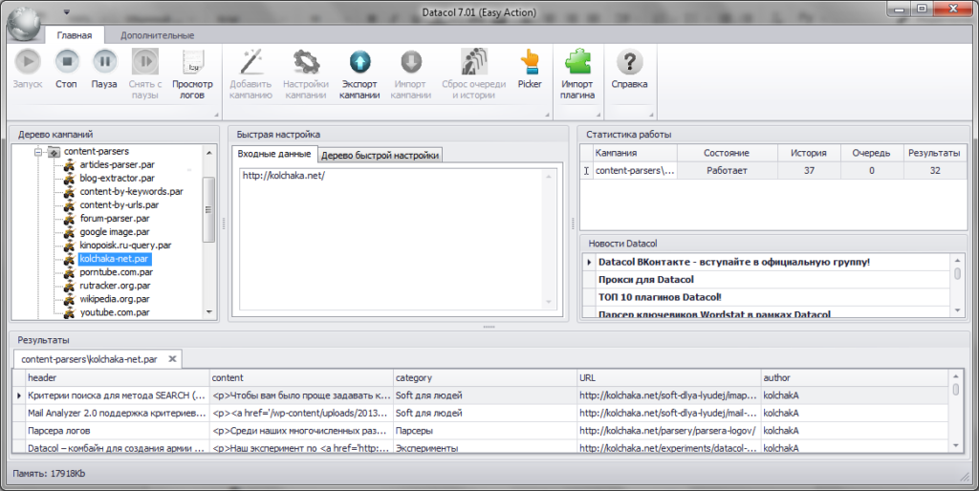Click Экспериненты category cell
The height and width of the screenshot is (491, 979).
coord(485,447)
